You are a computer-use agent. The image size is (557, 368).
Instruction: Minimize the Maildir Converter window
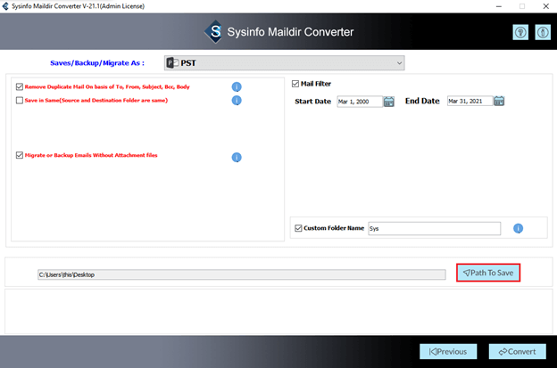coord(499,6)
